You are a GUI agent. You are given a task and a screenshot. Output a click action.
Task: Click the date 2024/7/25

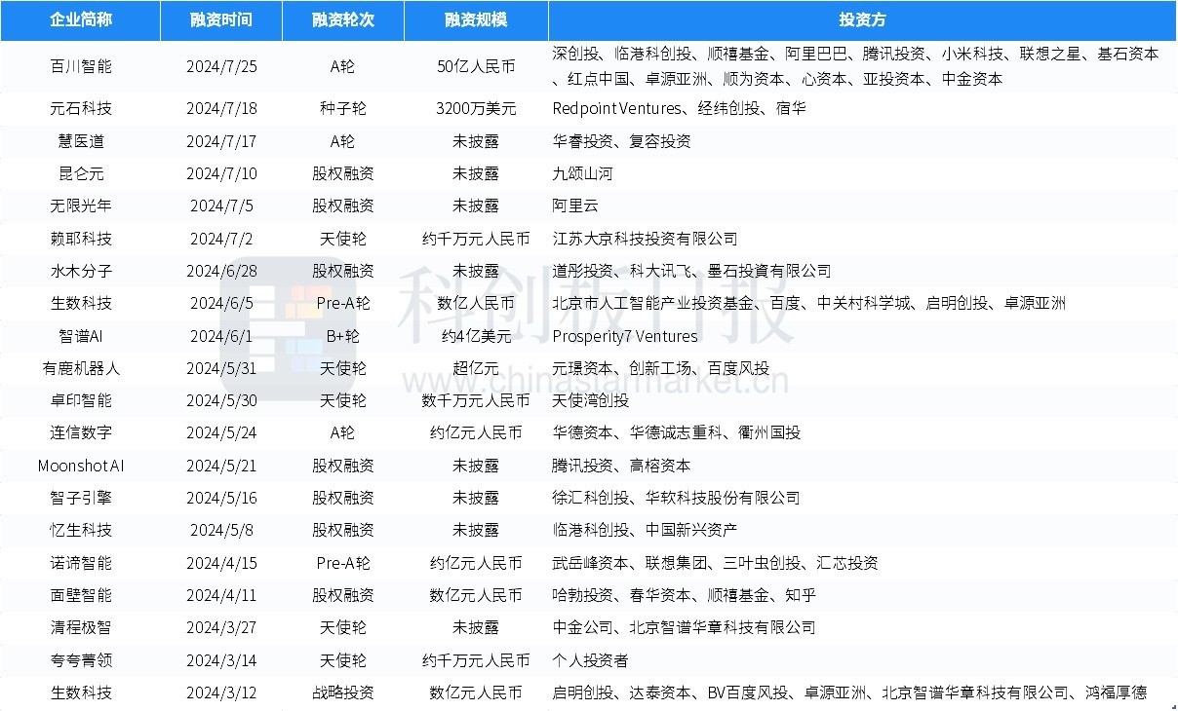[x=221, y=66]
